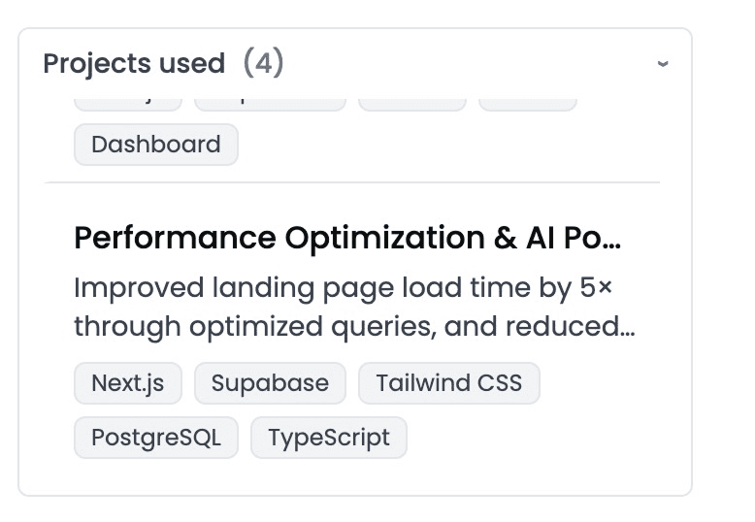This screenshot has width=755, height=522.
Task: Select the TypeScript tag
Action: (x=329, y=438)
